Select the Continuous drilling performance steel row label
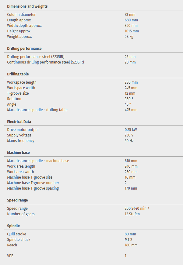The width and height of the screenshot is (183, 265). pos(45,62)
